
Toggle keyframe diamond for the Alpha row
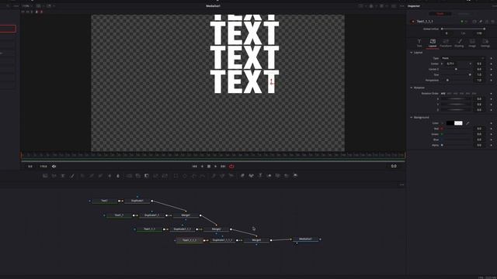coord(492,145)
